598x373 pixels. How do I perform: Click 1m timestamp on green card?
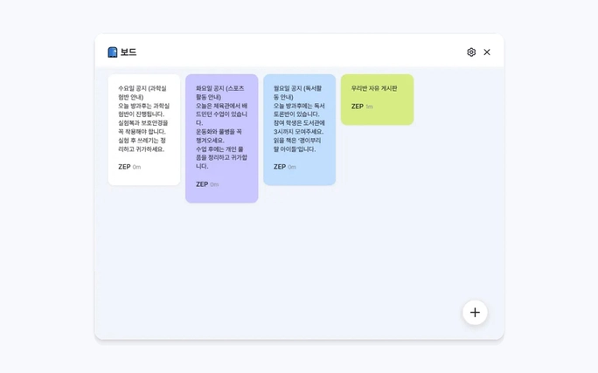369,107
